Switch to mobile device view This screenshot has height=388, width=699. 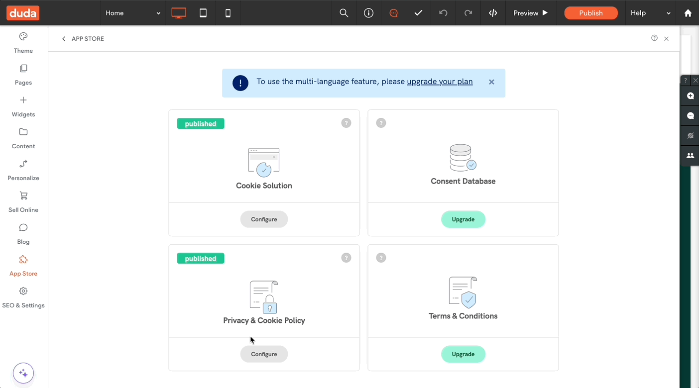228,13
